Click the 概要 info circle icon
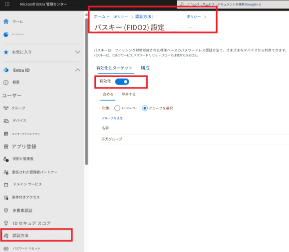 tap(6, 82)
